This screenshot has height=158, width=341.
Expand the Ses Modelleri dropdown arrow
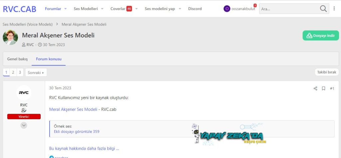tap(102, 9)
